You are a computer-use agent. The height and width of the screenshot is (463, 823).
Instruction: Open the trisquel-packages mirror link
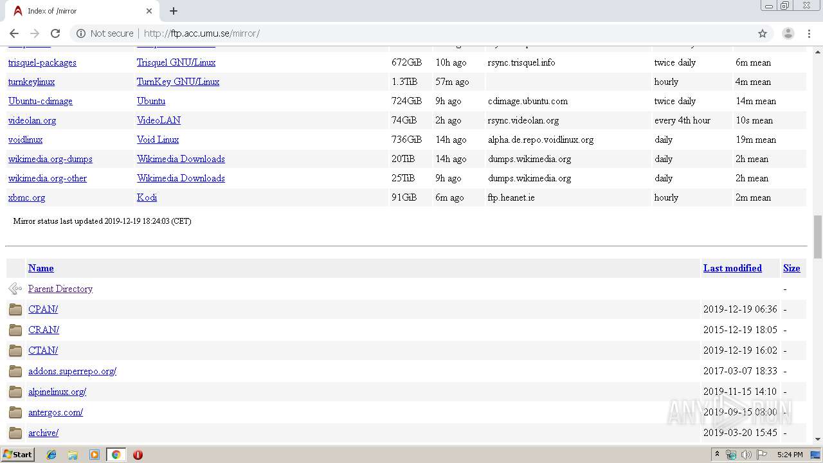(x=42, y=62)
